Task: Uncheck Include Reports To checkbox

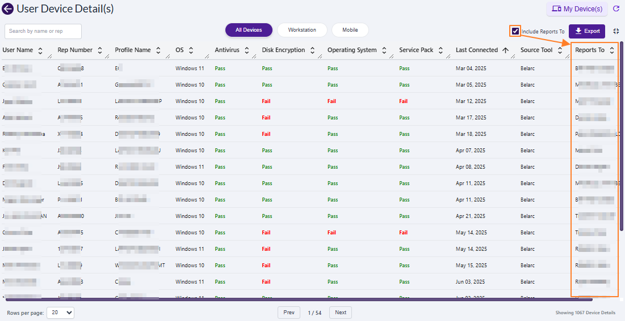Action: (515, 31)
